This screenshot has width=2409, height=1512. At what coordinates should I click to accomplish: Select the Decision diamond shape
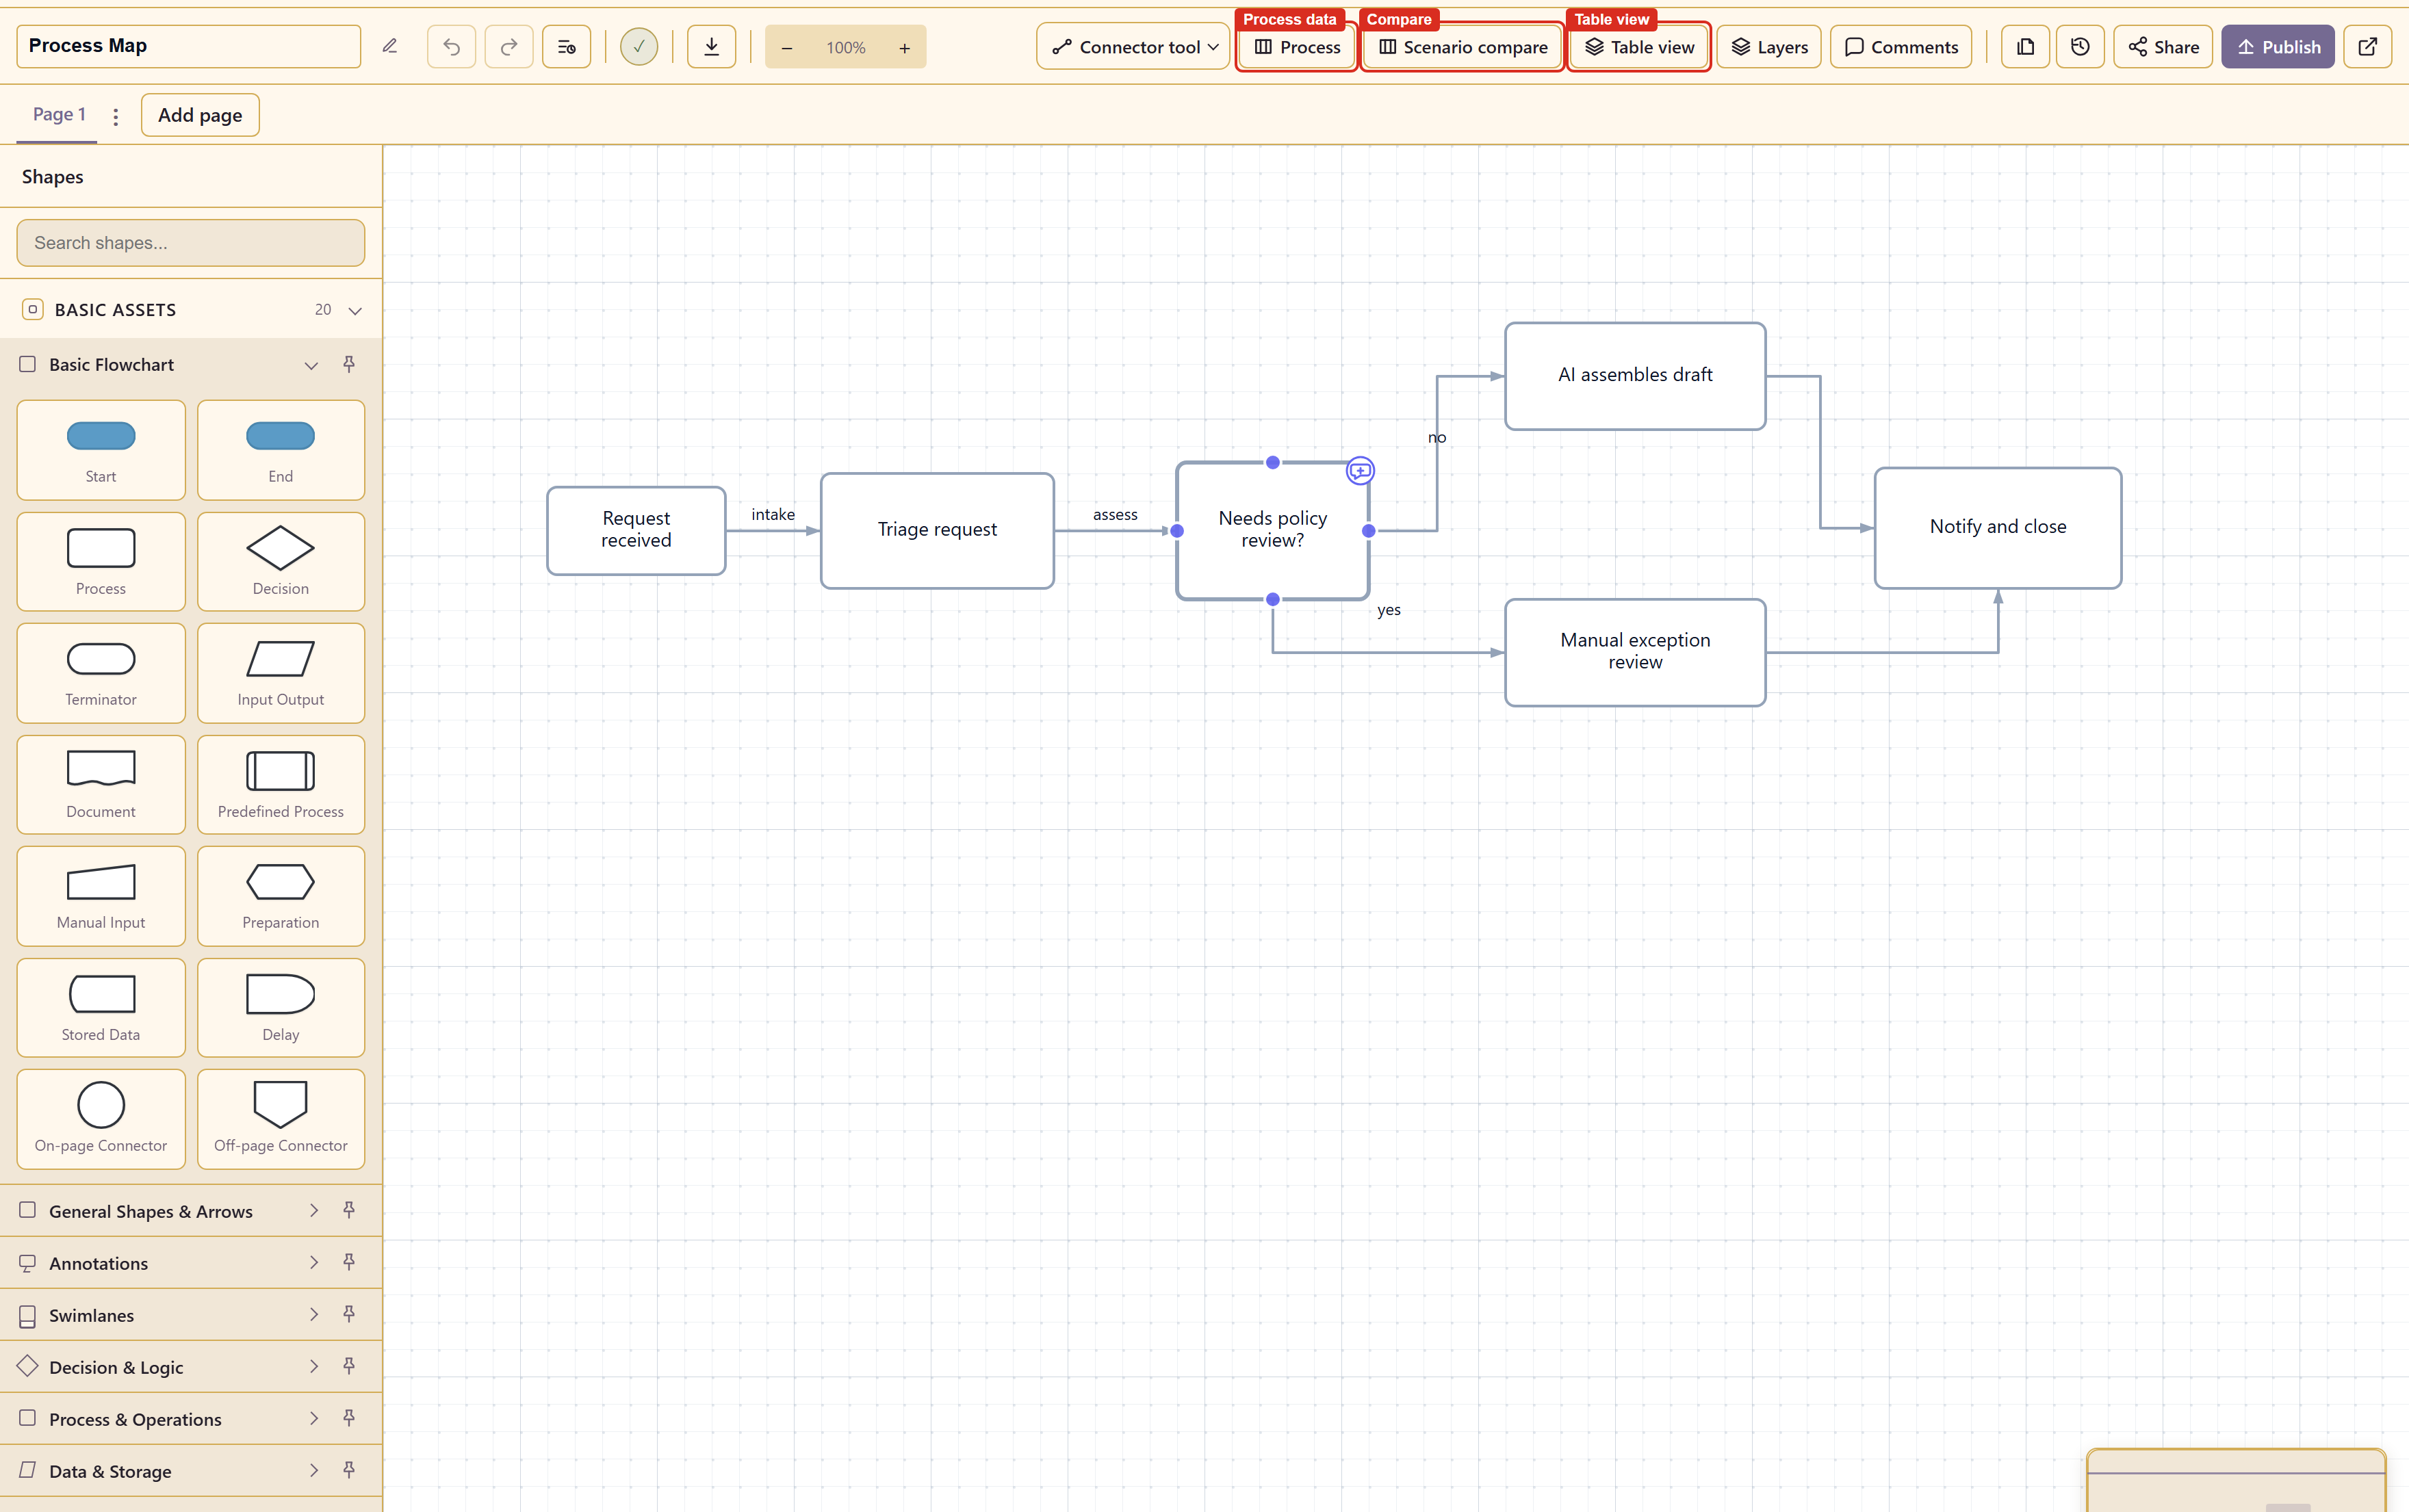click(x=281, y=562)
